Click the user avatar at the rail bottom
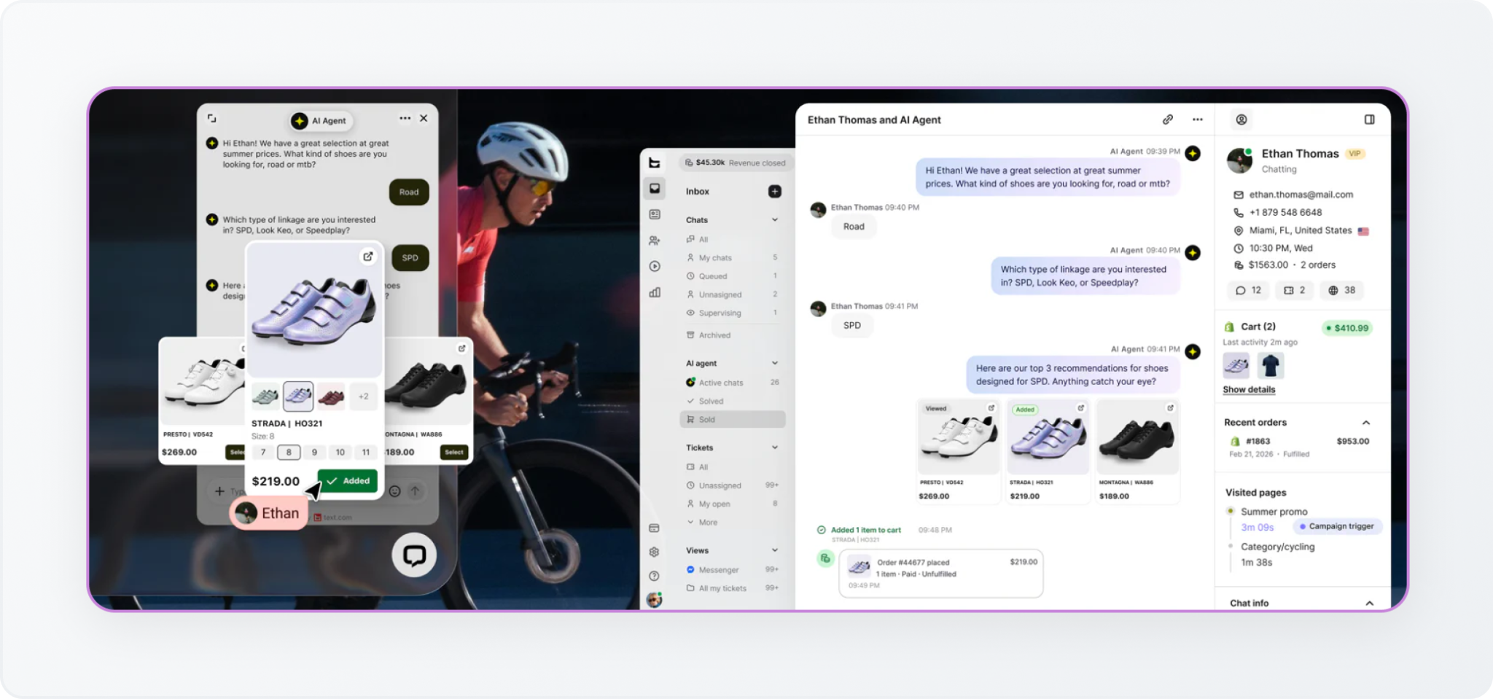Image resolution: width=1493 pixels, height=699 pixels. pyautogui.click(x=654, y=600)
